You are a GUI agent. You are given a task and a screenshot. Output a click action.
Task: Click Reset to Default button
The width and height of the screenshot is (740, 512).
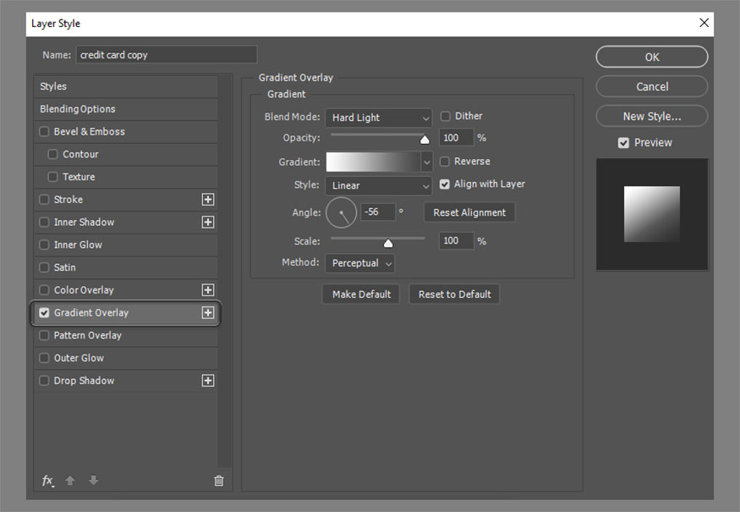(x=454, y=295)
